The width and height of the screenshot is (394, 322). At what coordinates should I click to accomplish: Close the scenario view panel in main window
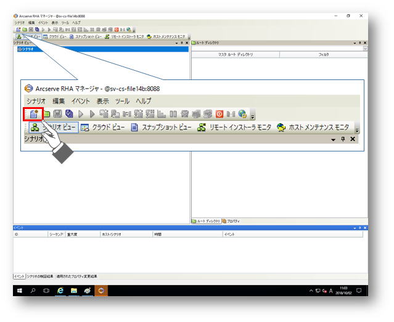pos(187,43)
